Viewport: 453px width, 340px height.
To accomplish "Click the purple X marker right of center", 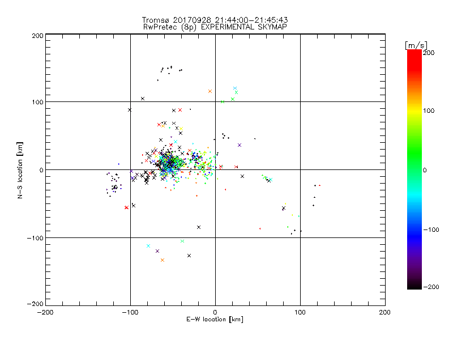I will pyautogui.click(x=240, y=145).
